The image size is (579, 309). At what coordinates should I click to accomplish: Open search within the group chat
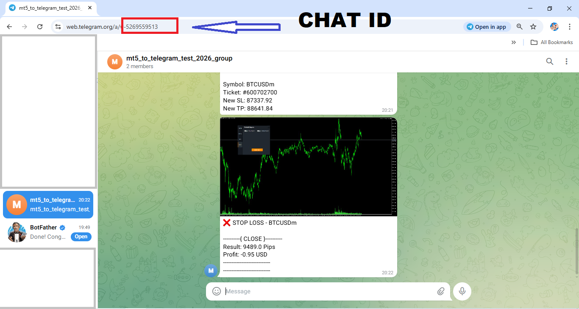pos(550,61)
